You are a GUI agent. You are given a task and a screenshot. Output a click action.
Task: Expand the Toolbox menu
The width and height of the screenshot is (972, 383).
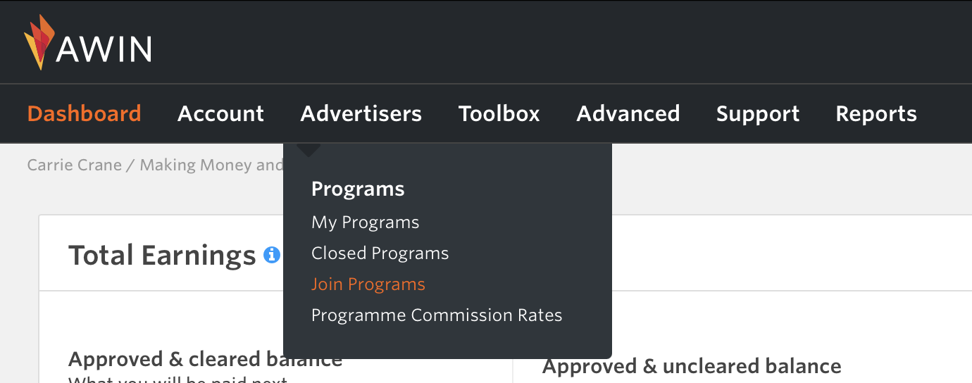[x=499, y=113]
